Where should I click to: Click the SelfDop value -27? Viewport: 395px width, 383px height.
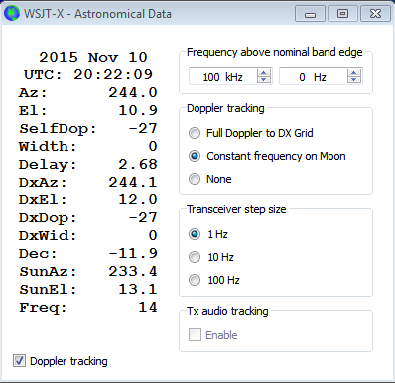point(143,128)
